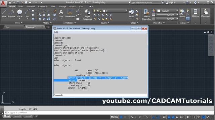The image size is (215, 120).
Task: Select the Polyline tool
Action: (x=11, y=14)
